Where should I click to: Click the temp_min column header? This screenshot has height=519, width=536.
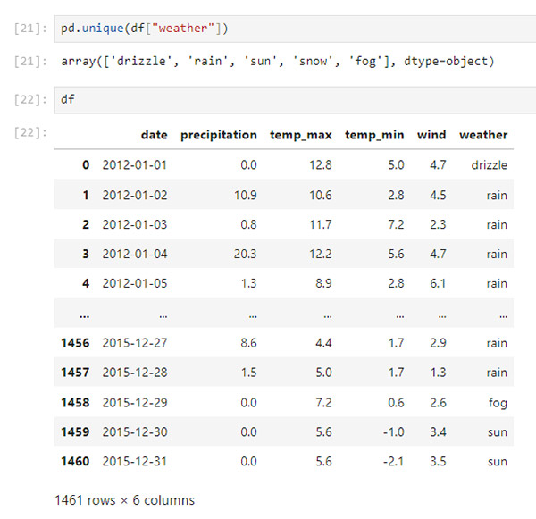pos(374,135)
